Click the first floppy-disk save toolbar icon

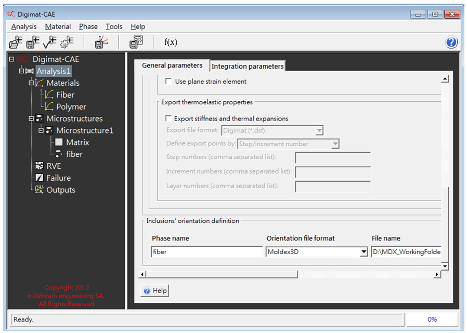[33, 42]
